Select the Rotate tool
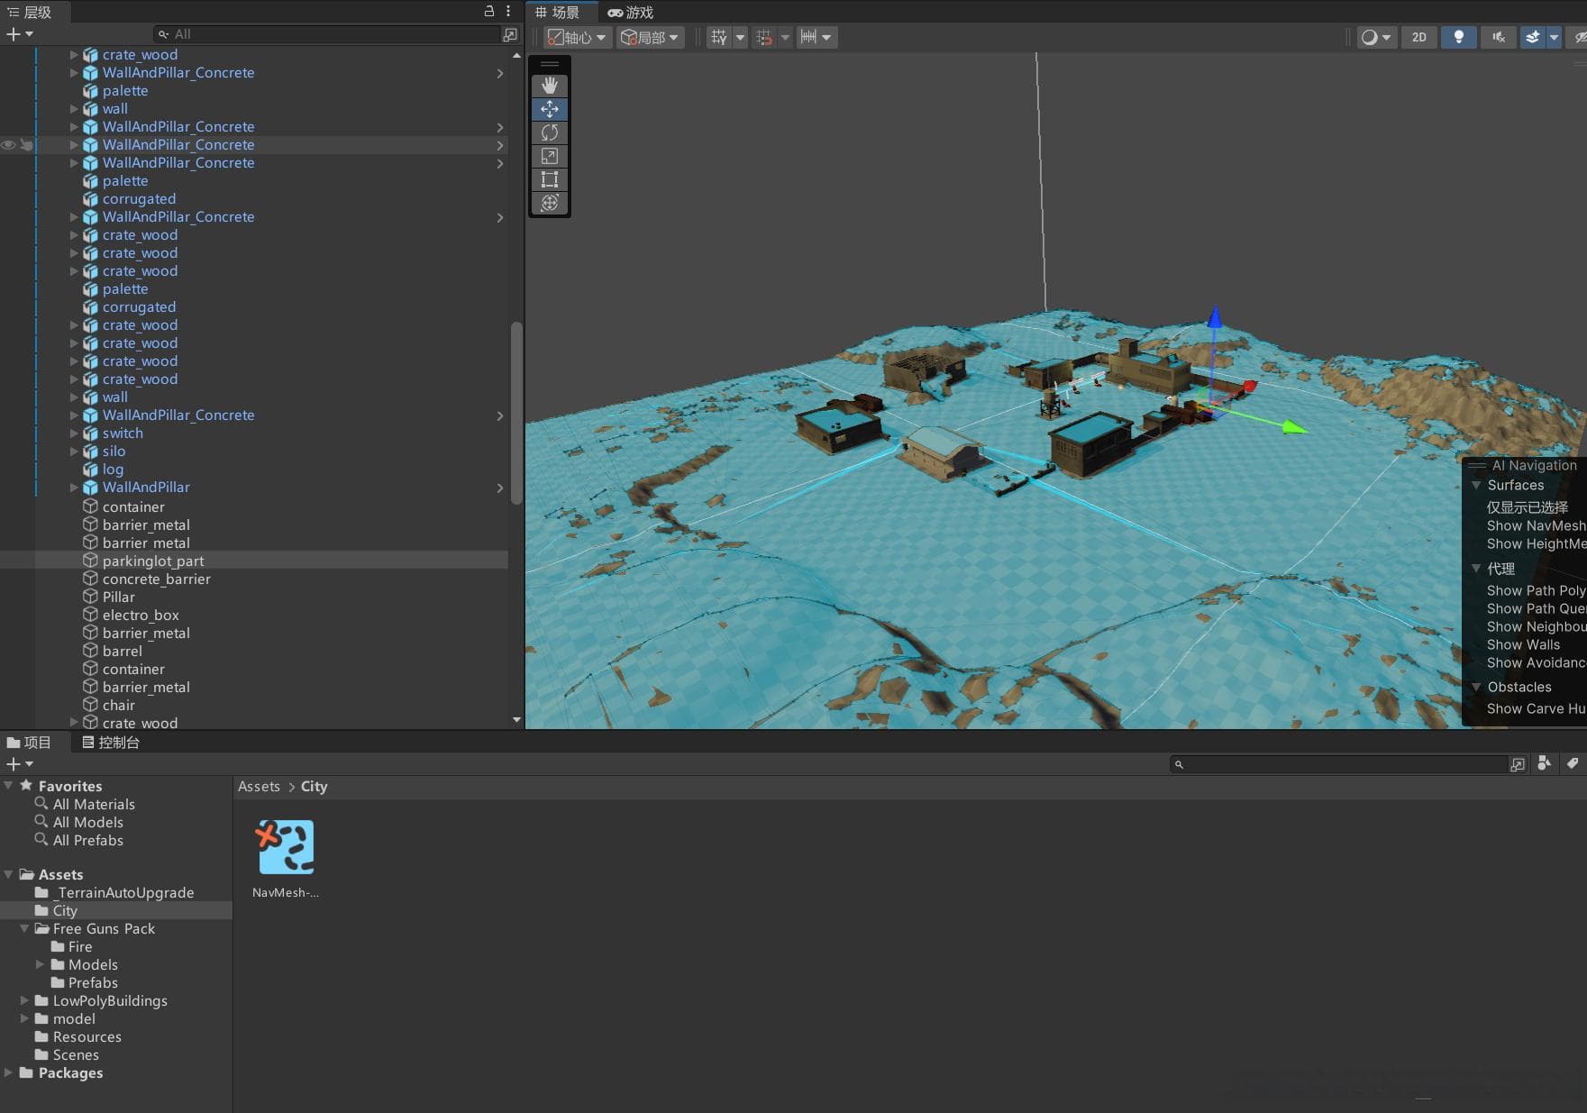Screen dimensions: 1587x1113 pyautogui.click(x=550, y=132)
